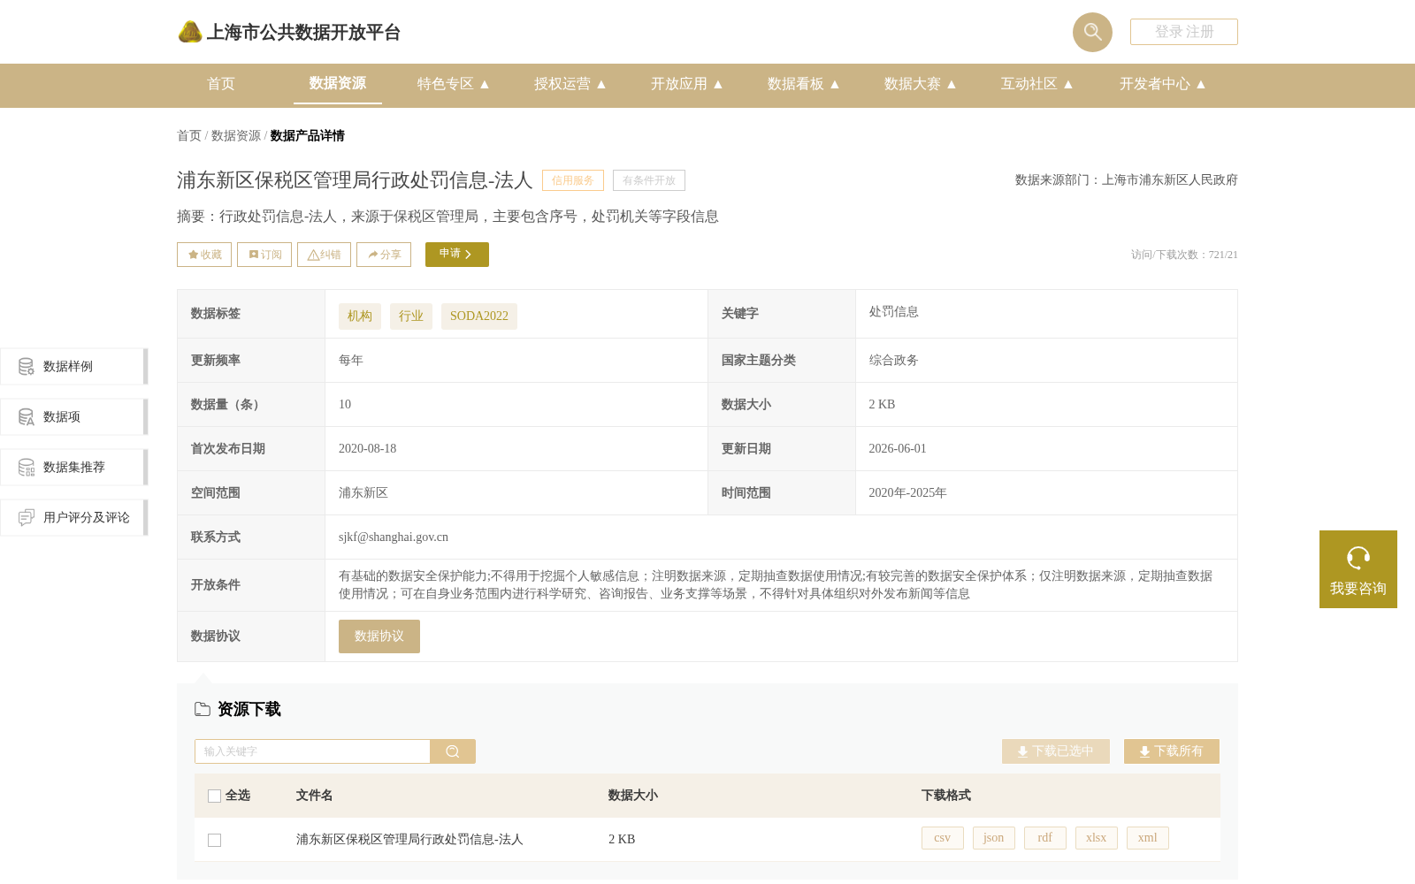
Task: Click the 下载所有 button
Action: (1172, 751)
